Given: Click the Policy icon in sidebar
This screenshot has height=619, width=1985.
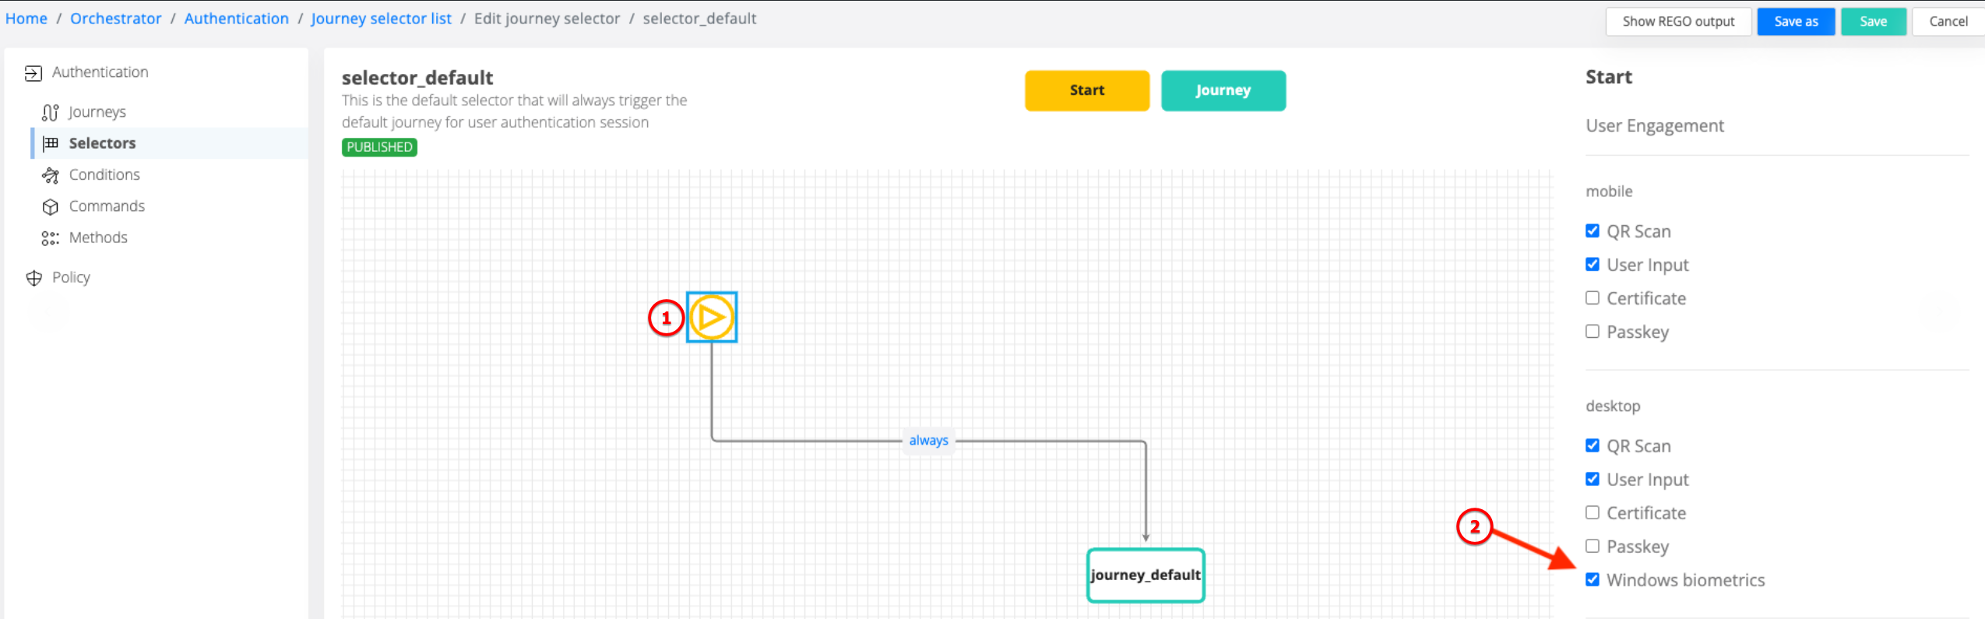Looking at the screenshot, I should 33,278.
